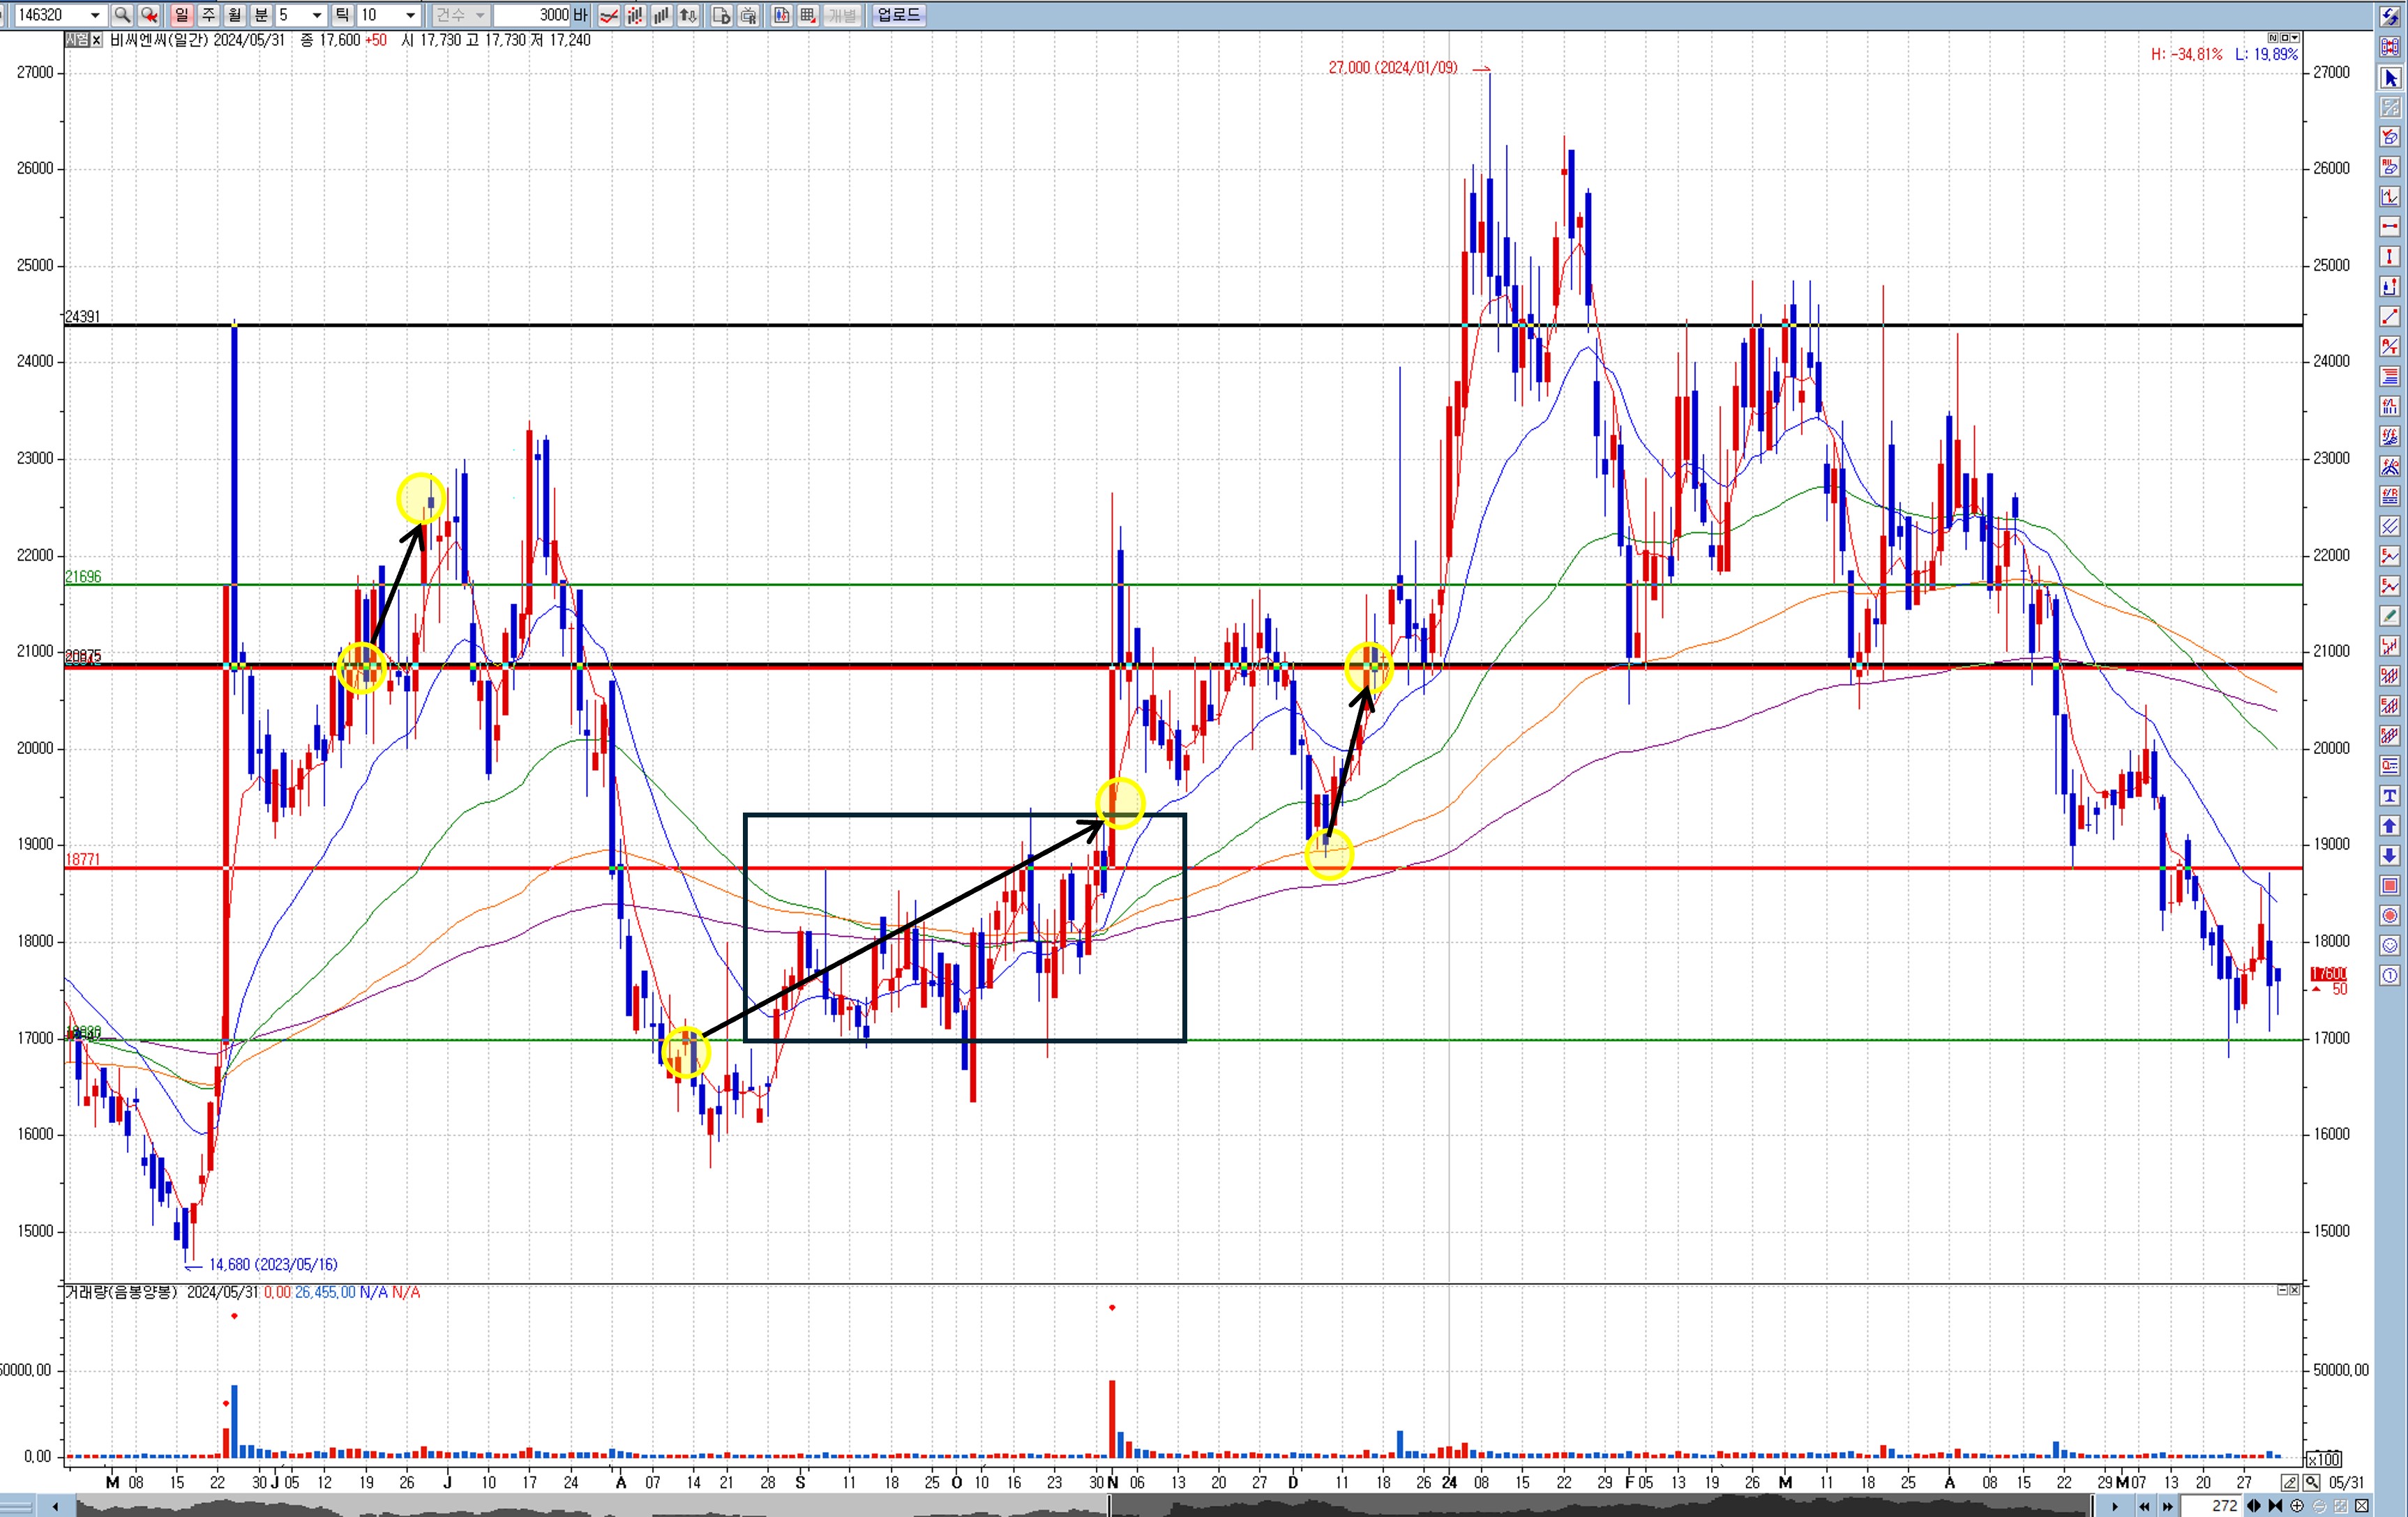2408x1517 pixels.
Task: Open the minute interval dropdown showing 5
Action: coord(317,15)
